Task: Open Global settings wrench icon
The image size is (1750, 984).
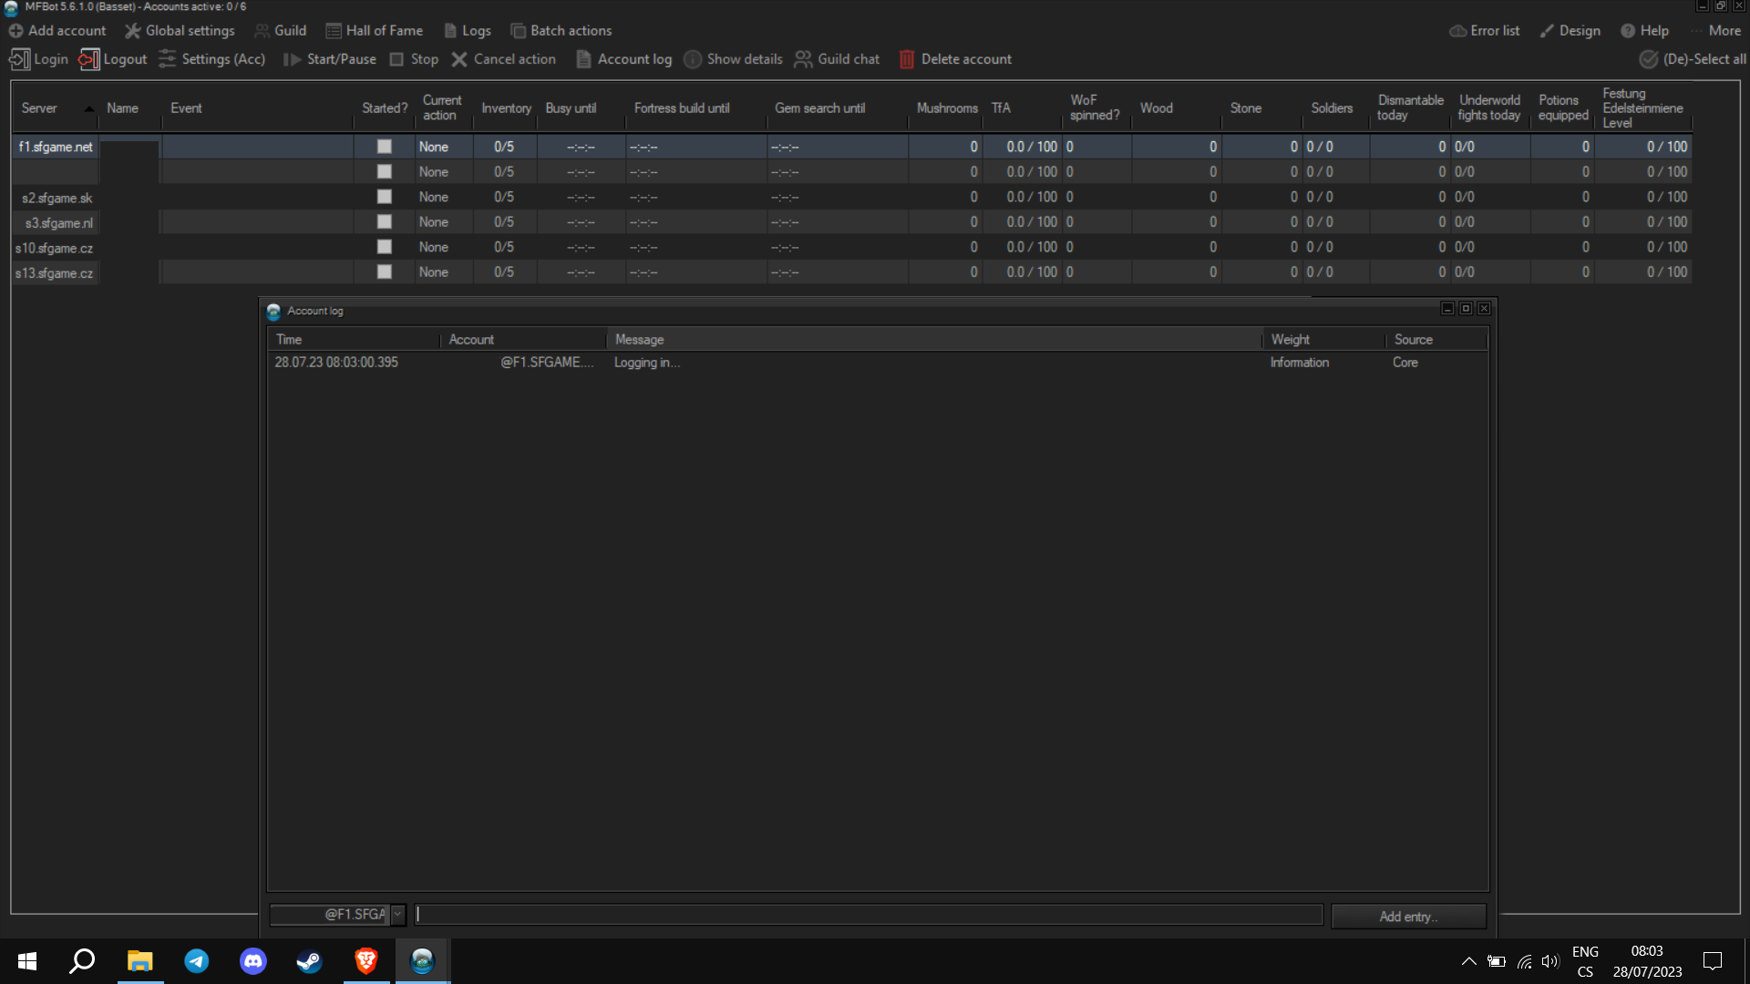Action: (x=133, y=31)
